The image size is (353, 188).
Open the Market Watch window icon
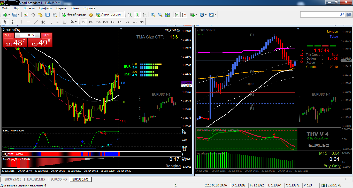tap(26, 15)
